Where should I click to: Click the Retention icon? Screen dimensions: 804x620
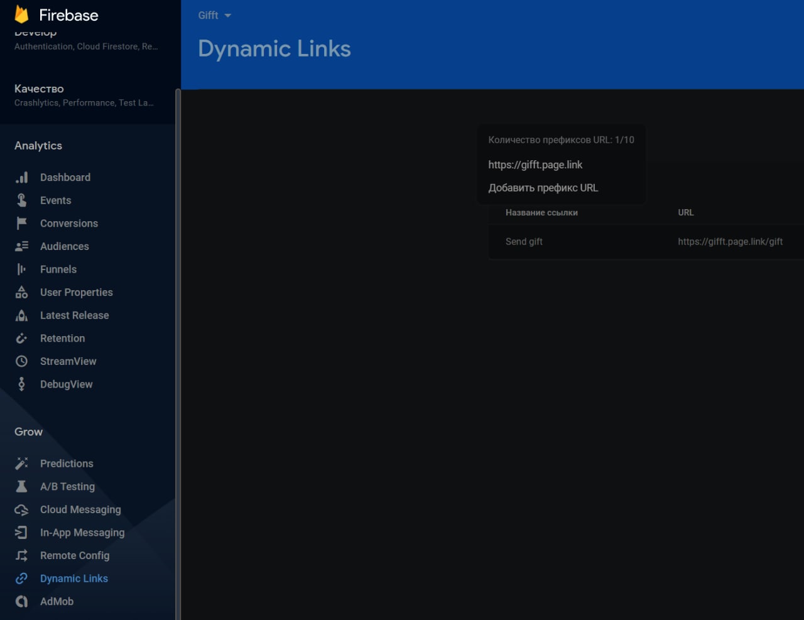tap(21, 339)
